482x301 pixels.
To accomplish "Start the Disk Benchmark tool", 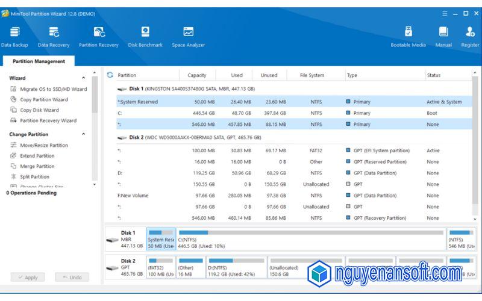I will [x=145, y=37].
